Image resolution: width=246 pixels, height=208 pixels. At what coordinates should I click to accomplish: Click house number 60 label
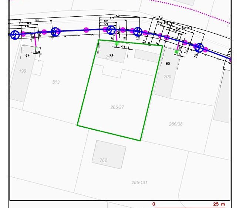click(168, 63)
